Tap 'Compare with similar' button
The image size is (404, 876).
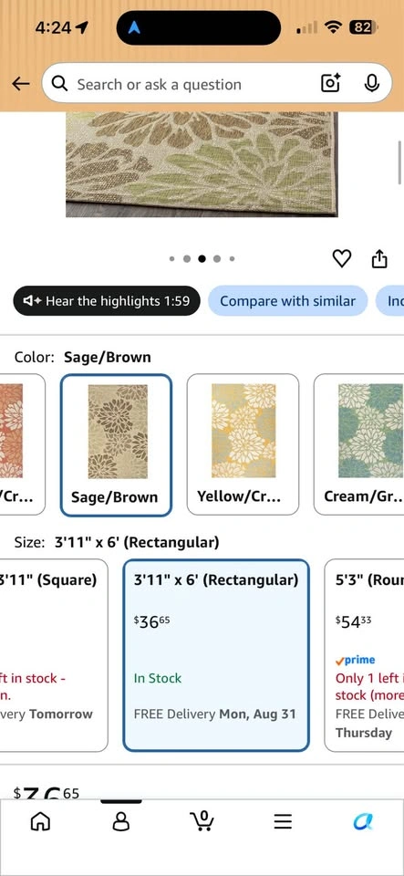coord(287,300)
